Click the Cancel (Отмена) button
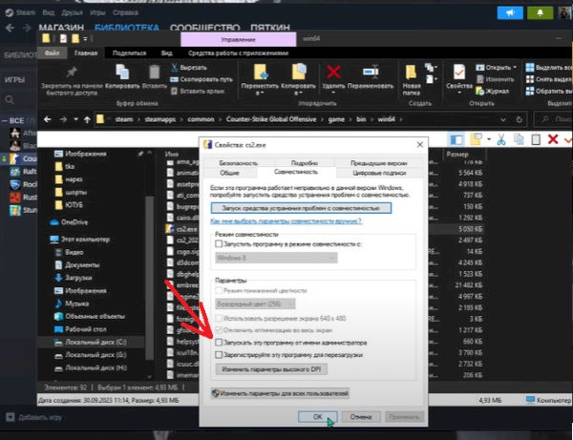The image size is (573, 440). coord(361,417)
